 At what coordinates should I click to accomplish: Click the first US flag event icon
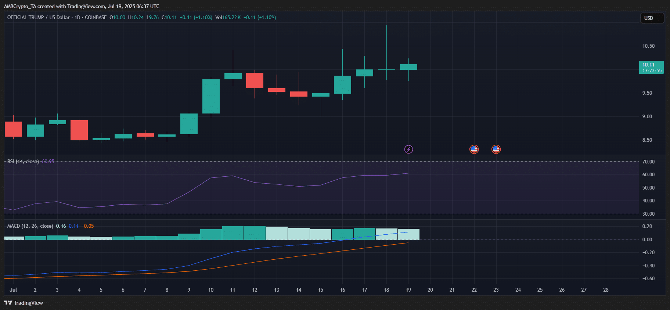(474, 149)
